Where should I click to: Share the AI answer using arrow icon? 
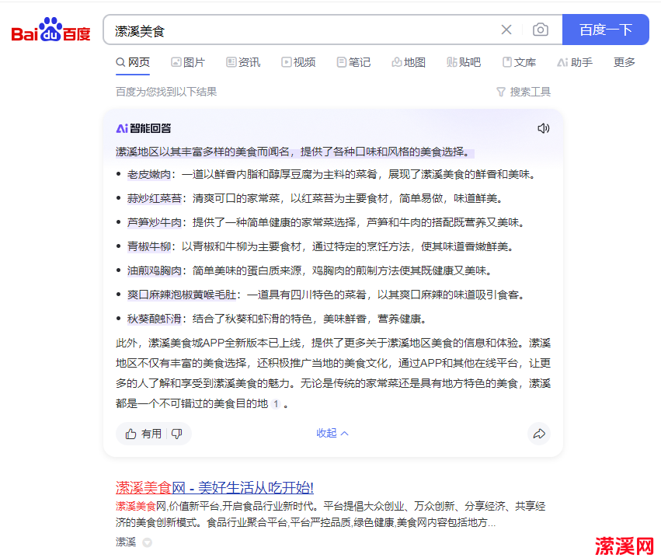(539, 434)
